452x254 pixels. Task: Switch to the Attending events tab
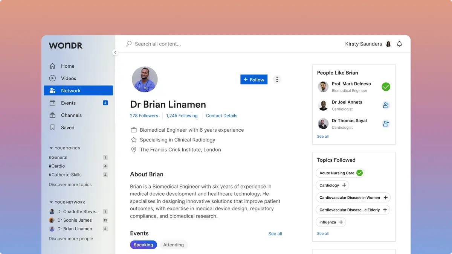[173, 245]
